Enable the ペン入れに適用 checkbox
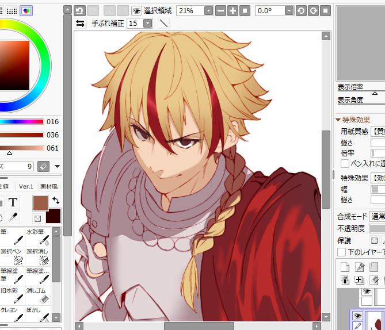The height and width of the screenshot is (330, 385). (345, 163)
